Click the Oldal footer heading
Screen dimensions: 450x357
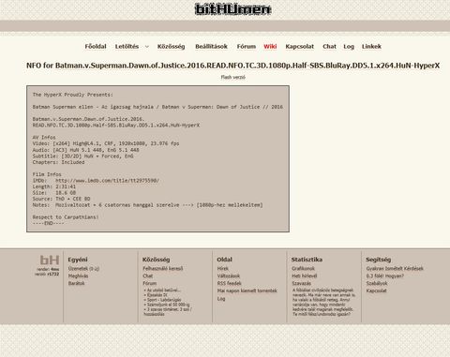224,260
